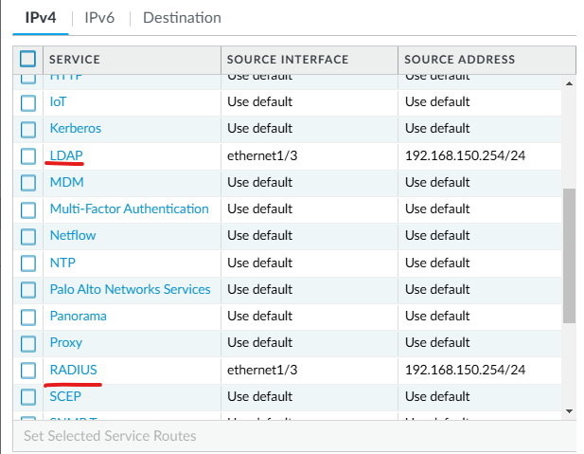
Task: Check the RADIUS row checkbox
Action: (27, 370)
